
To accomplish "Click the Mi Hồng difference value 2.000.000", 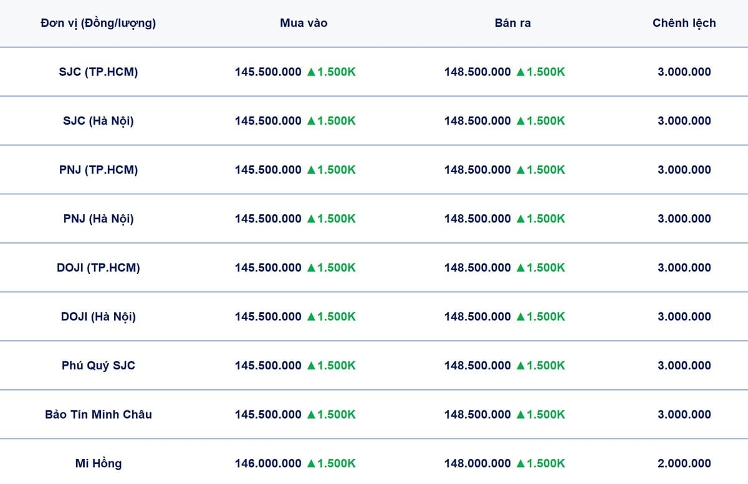I will pyautogui.click(x=684, y=463).
